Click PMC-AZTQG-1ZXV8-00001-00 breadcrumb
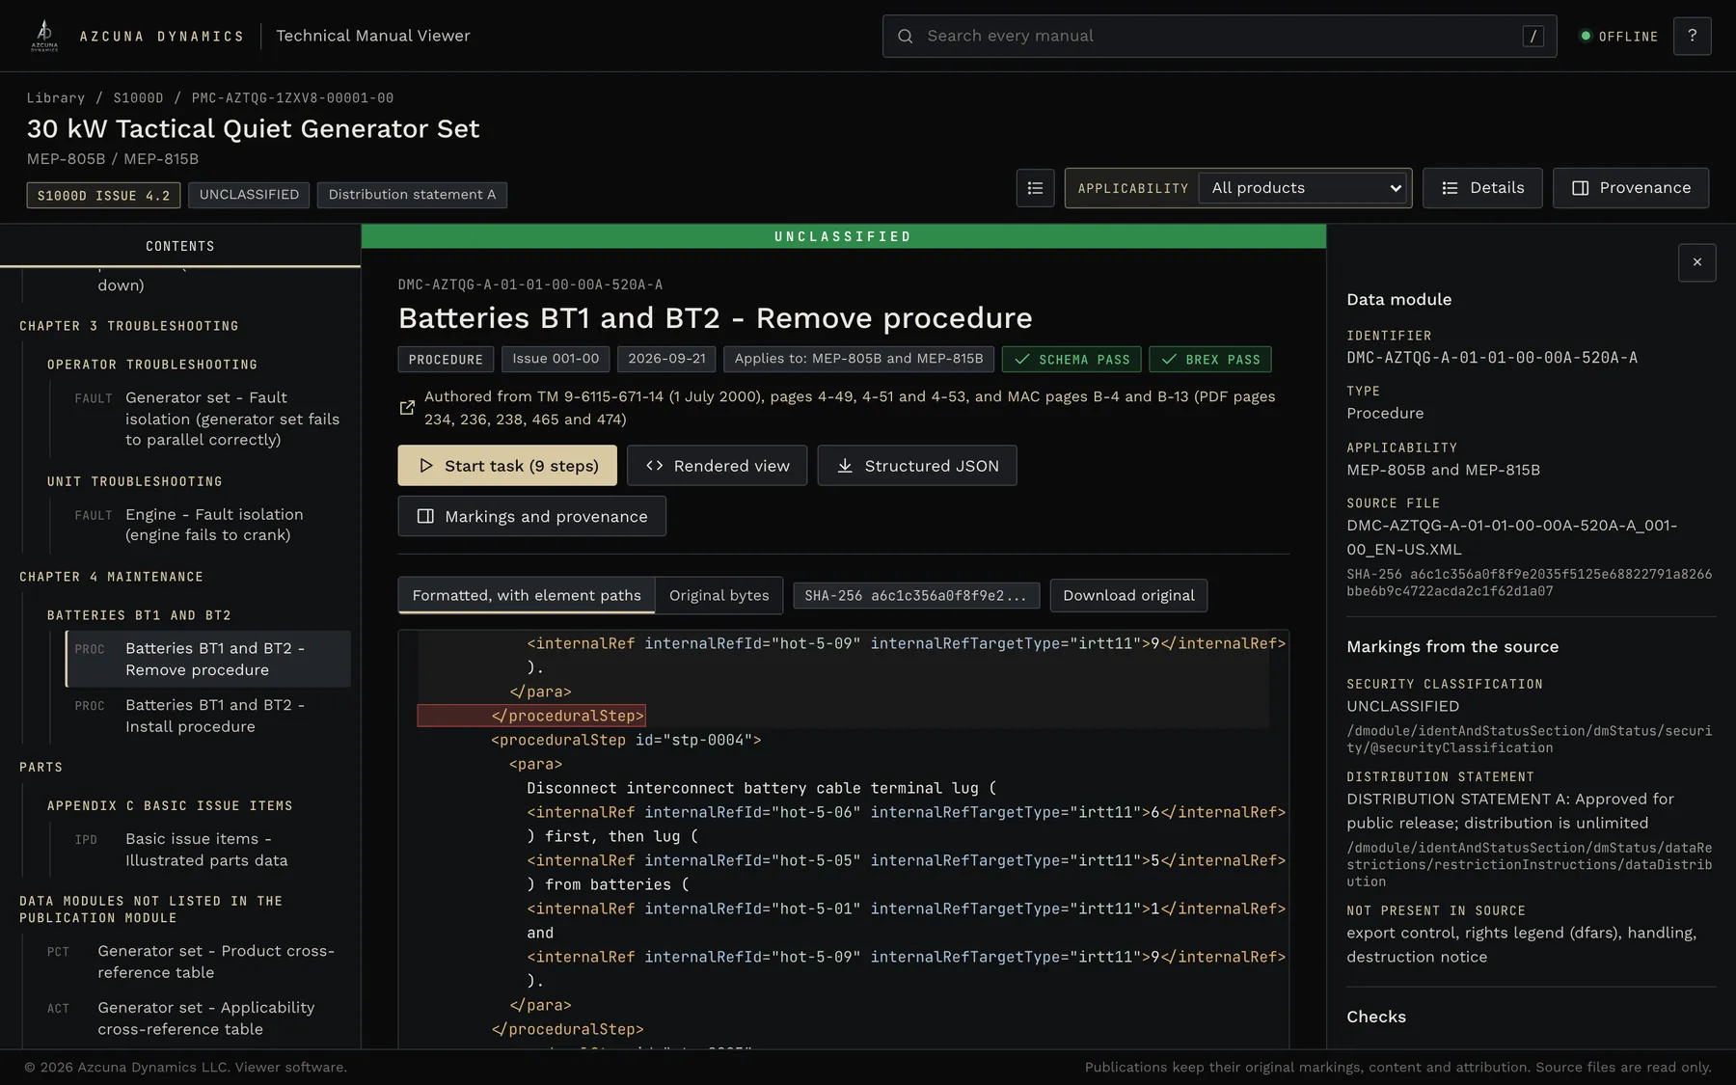1736x1085 pixels. [x=292, y=97]
